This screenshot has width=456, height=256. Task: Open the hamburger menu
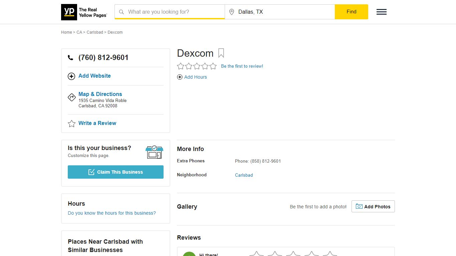(382, 12)
